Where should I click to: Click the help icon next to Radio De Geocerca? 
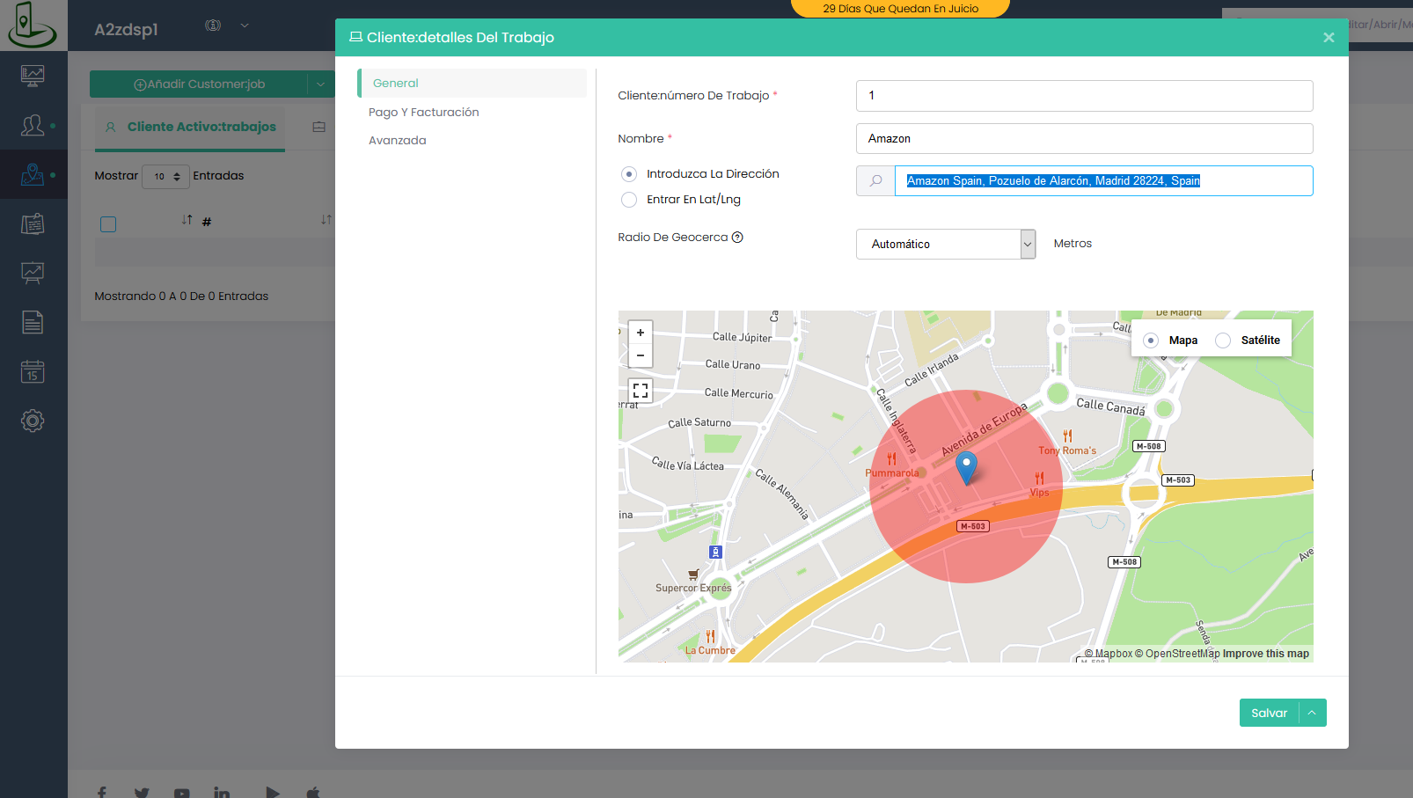pos(738,237)
